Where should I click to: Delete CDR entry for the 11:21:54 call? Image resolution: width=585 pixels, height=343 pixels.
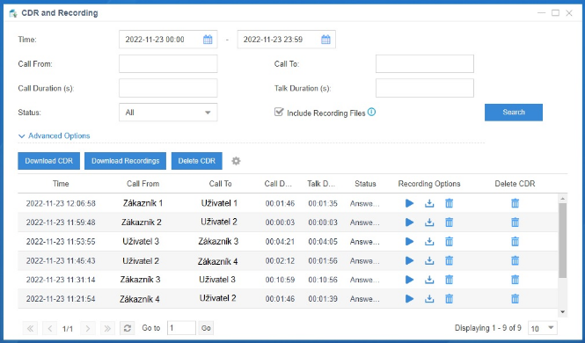point(515,298)
